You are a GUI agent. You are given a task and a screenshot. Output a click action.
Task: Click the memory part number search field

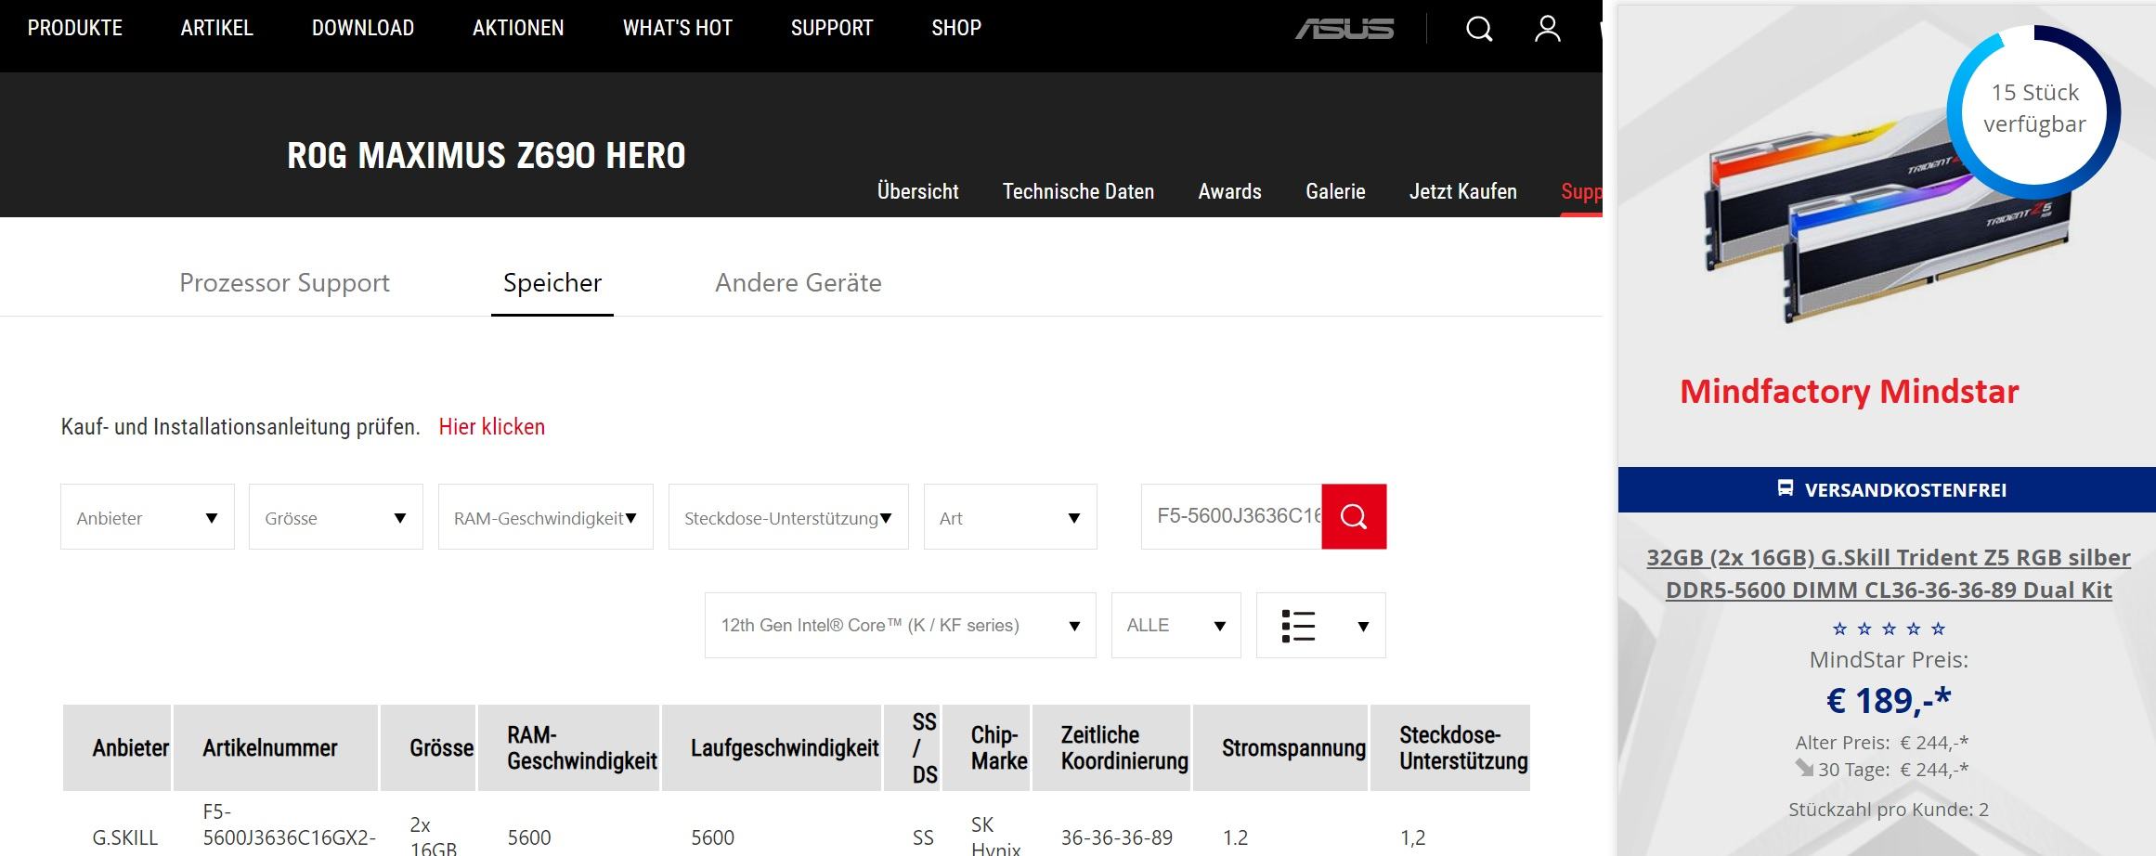(1231, 516)
